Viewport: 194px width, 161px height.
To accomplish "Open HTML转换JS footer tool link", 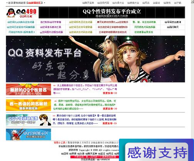I will coord(110,143).
